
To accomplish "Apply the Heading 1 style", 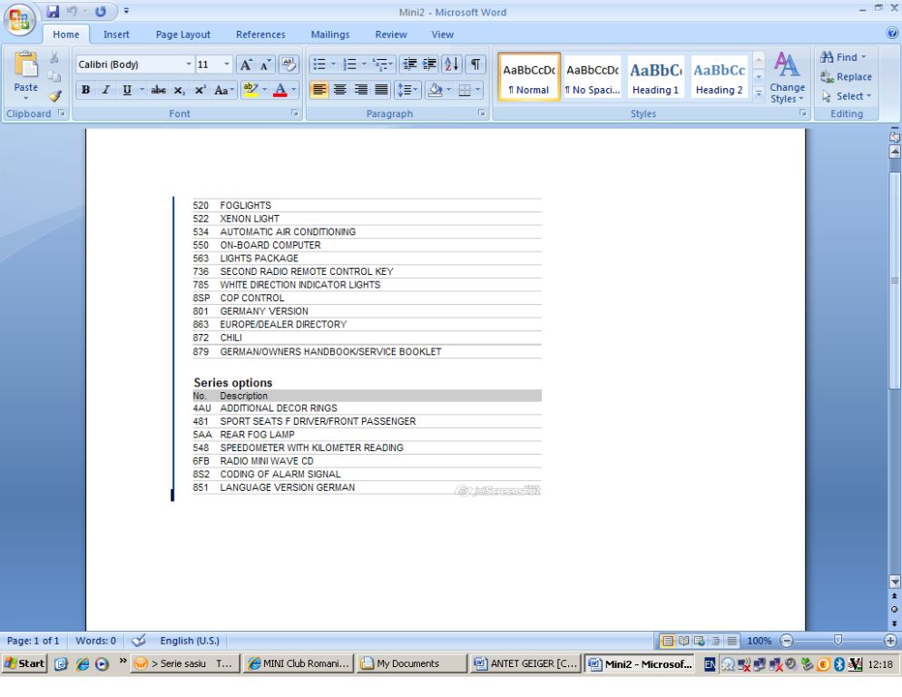I will (656, 77).
